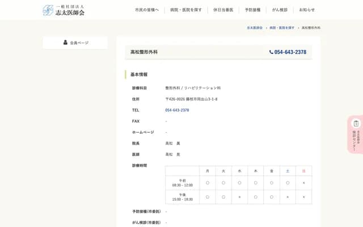This screenshot has height=227, width=363.
Task: Click the clipboard icon on side tab
Action: pyautogui.click(x=356, y=124)
